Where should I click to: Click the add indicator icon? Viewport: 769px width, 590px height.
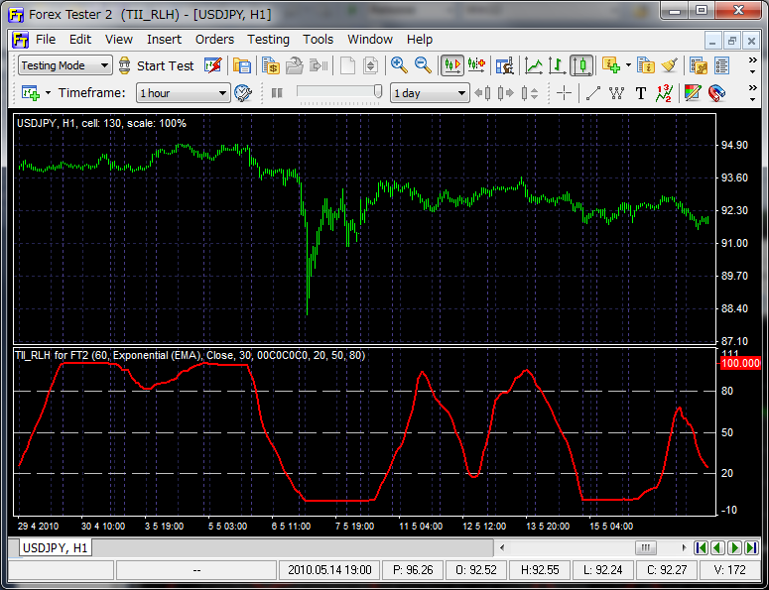tap(611, 65)
